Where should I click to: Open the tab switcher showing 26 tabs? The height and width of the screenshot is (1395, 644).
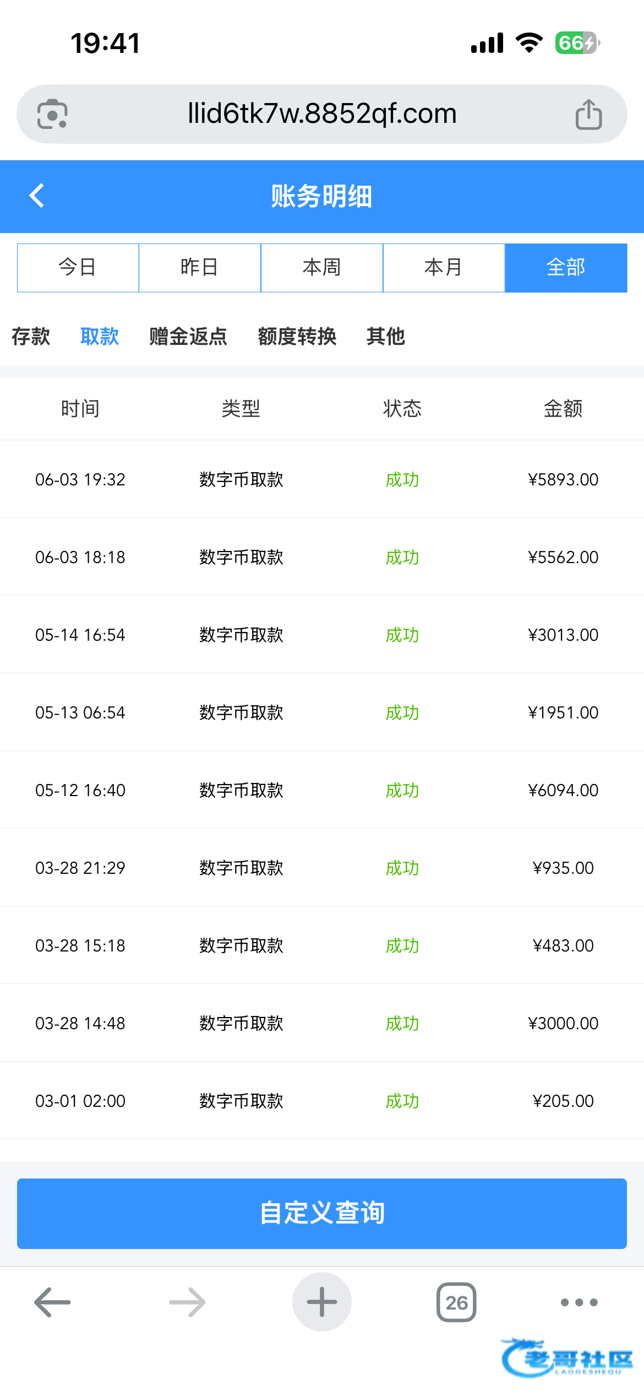pos(456,1302)
